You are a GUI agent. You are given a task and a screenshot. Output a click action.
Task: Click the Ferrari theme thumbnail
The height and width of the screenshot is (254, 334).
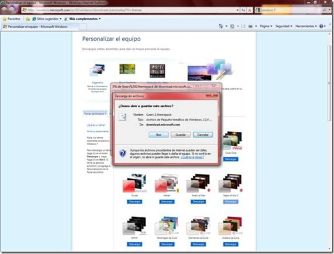click(167, 183)
